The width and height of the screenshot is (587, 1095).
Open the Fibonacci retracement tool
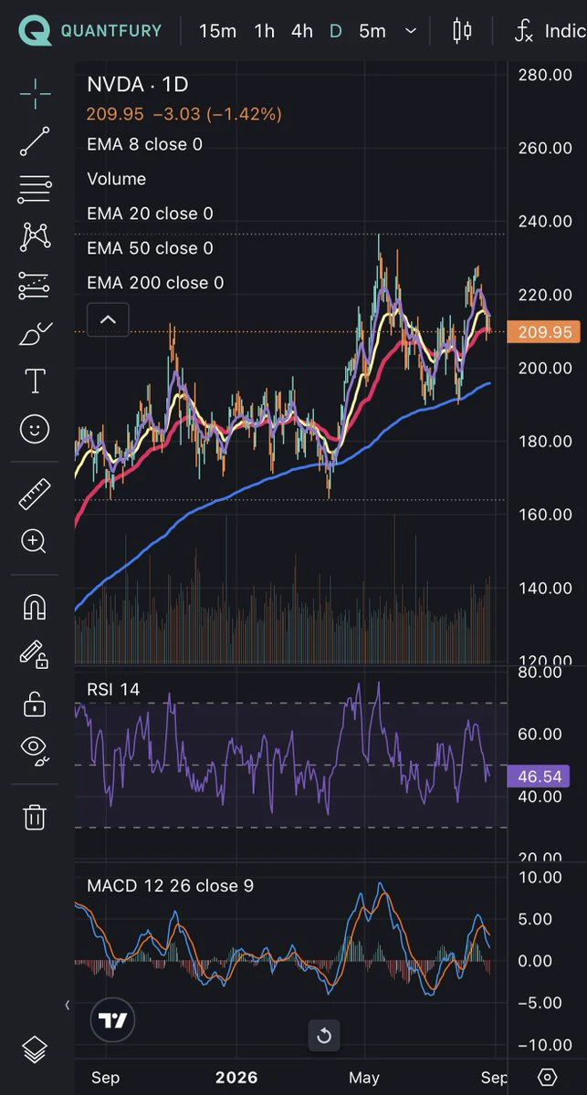click(35, 190)
